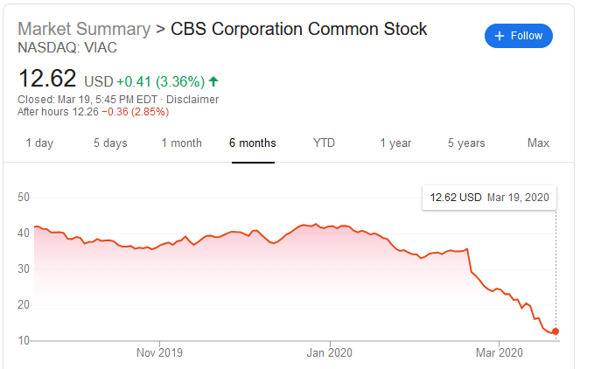The height and width of the screenshot is (369, 594).
Task: Select the 5 days range tab
Action: pyautogui.click(x=110, y=143)
